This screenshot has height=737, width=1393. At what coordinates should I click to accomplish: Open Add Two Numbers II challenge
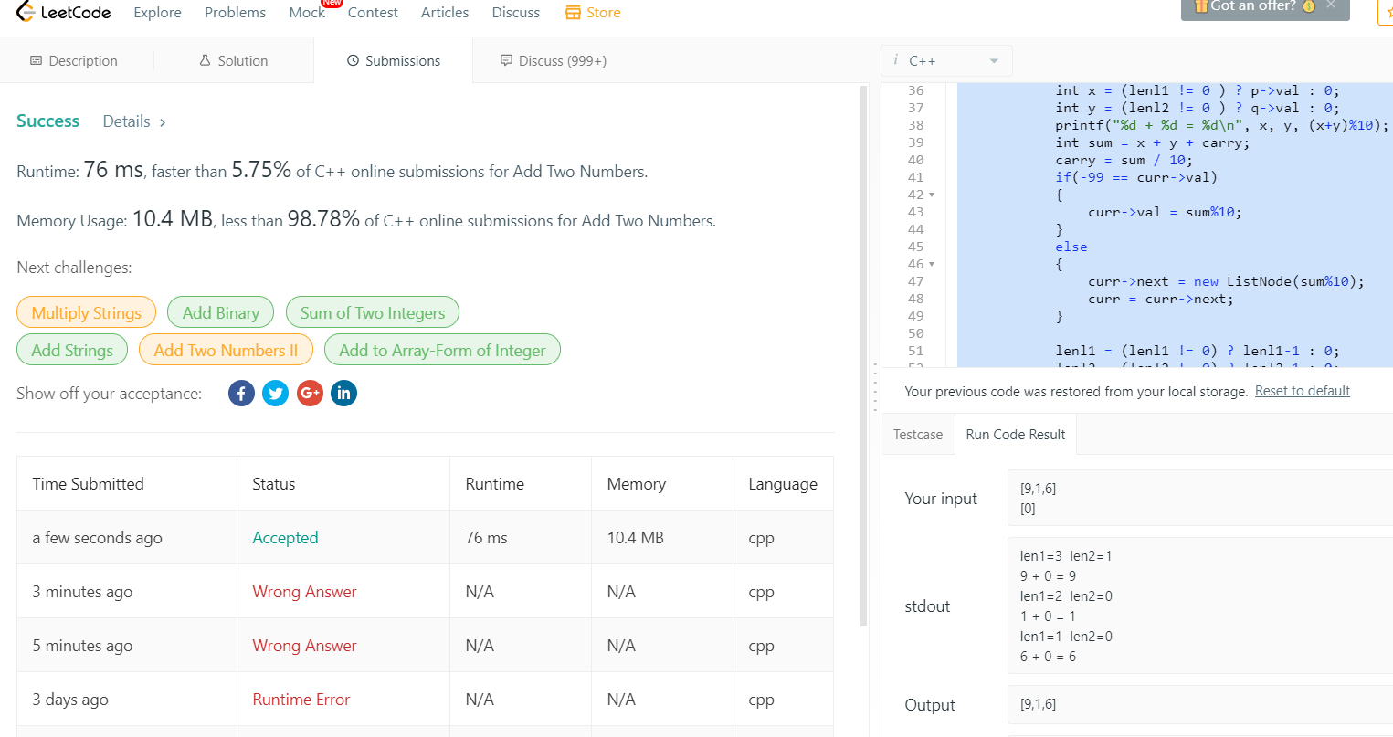pos(226,350)
